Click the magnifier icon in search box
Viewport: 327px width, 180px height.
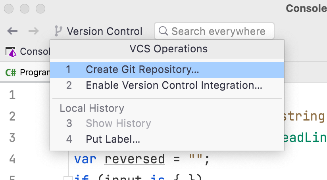pyautogui.click(x=163, y=31)
